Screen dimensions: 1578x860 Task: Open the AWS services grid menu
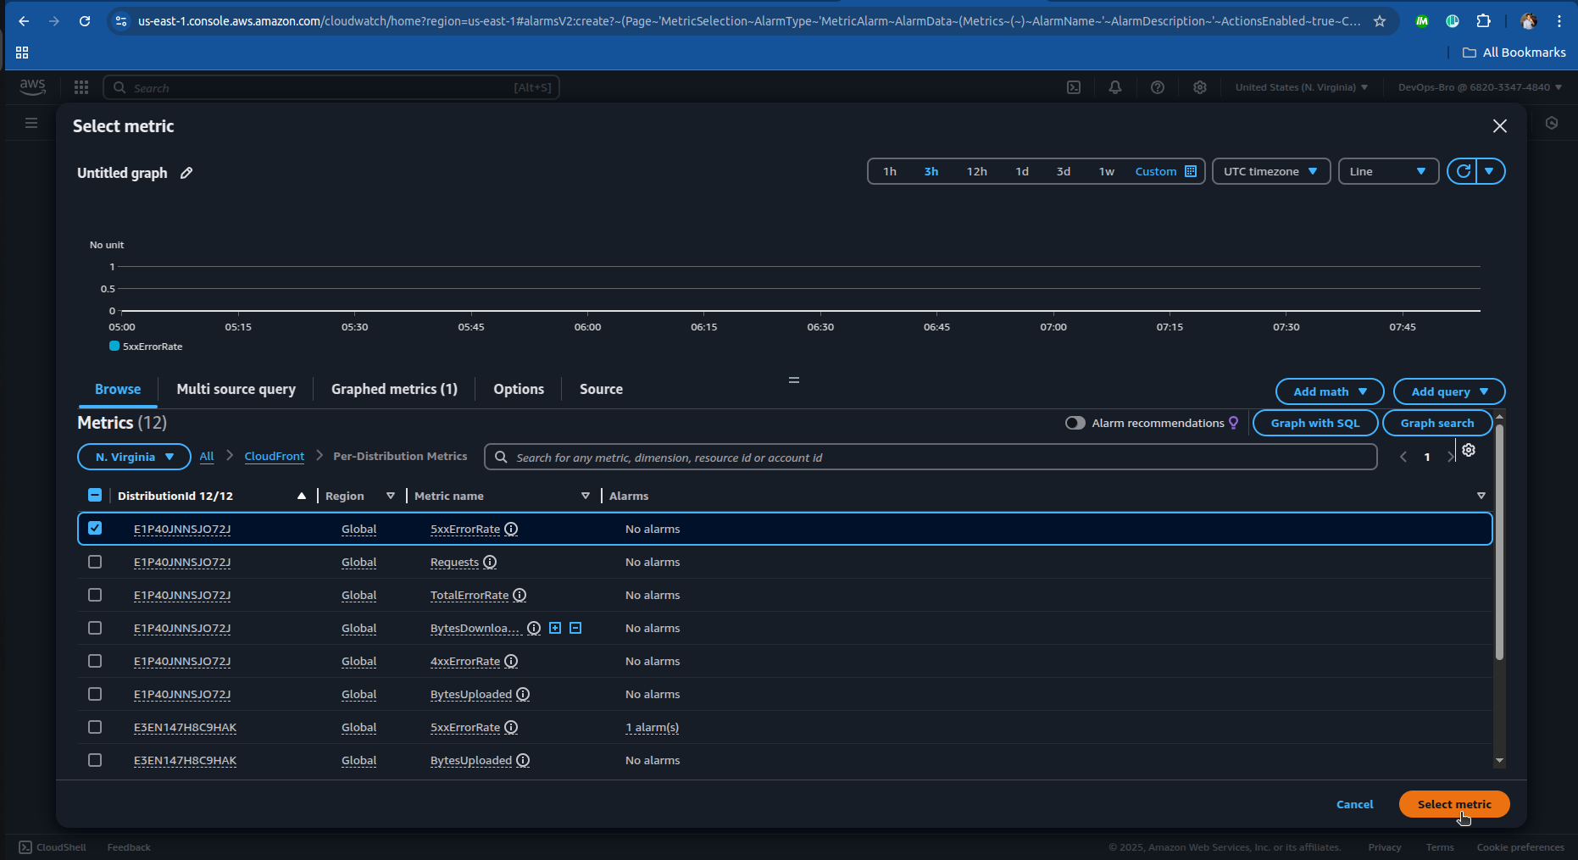click(x=81, y=87)
